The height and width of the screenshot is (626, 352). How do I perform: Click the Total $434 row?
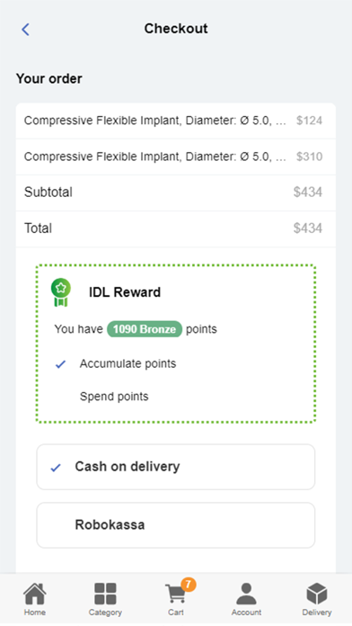tap(176, 228)
